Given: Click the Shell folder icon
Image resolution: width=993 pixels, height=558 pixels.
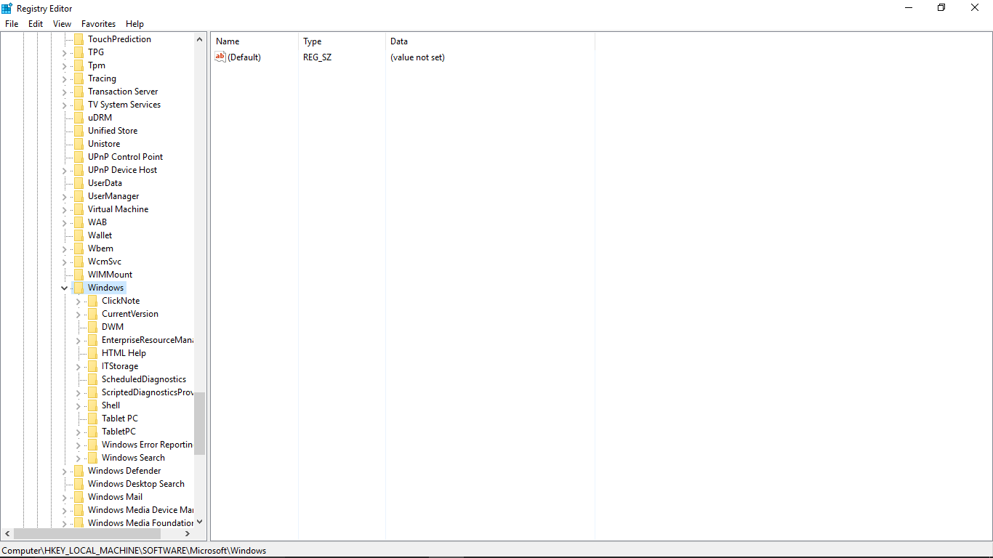Looking at the screenshot, I should click(x=92, y=405).
